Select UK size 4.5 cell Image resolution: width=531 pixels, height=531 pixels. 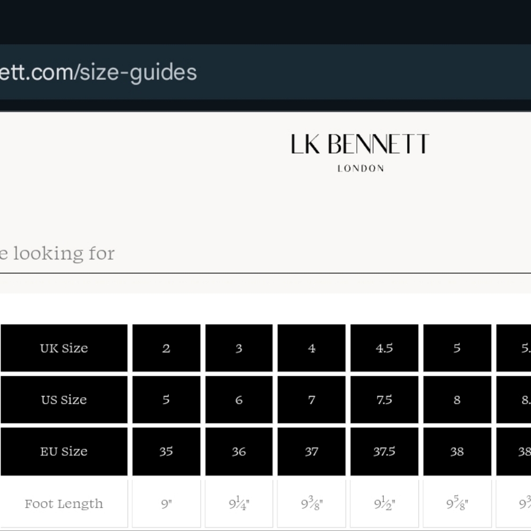click(x=384, y=348)
